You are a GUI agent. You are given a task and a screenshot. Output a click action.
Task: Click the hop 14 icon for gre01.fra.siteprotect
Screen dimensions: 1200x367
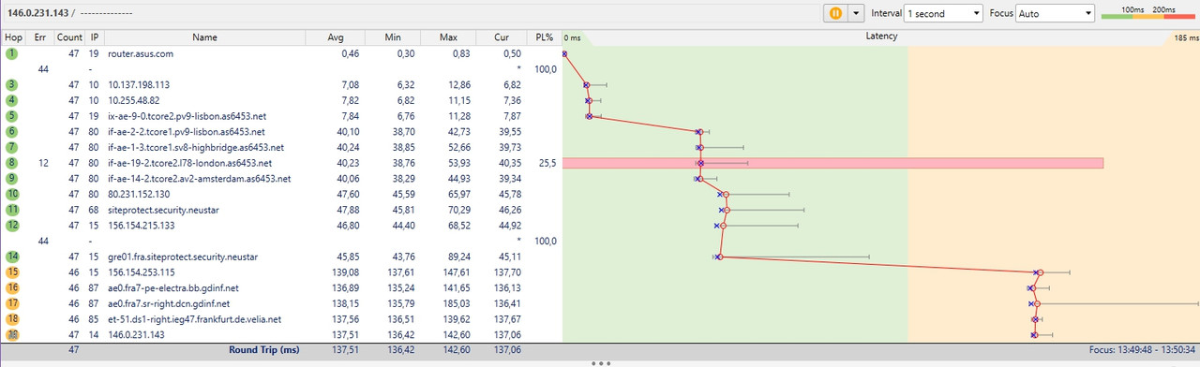[x=12, y=257]
